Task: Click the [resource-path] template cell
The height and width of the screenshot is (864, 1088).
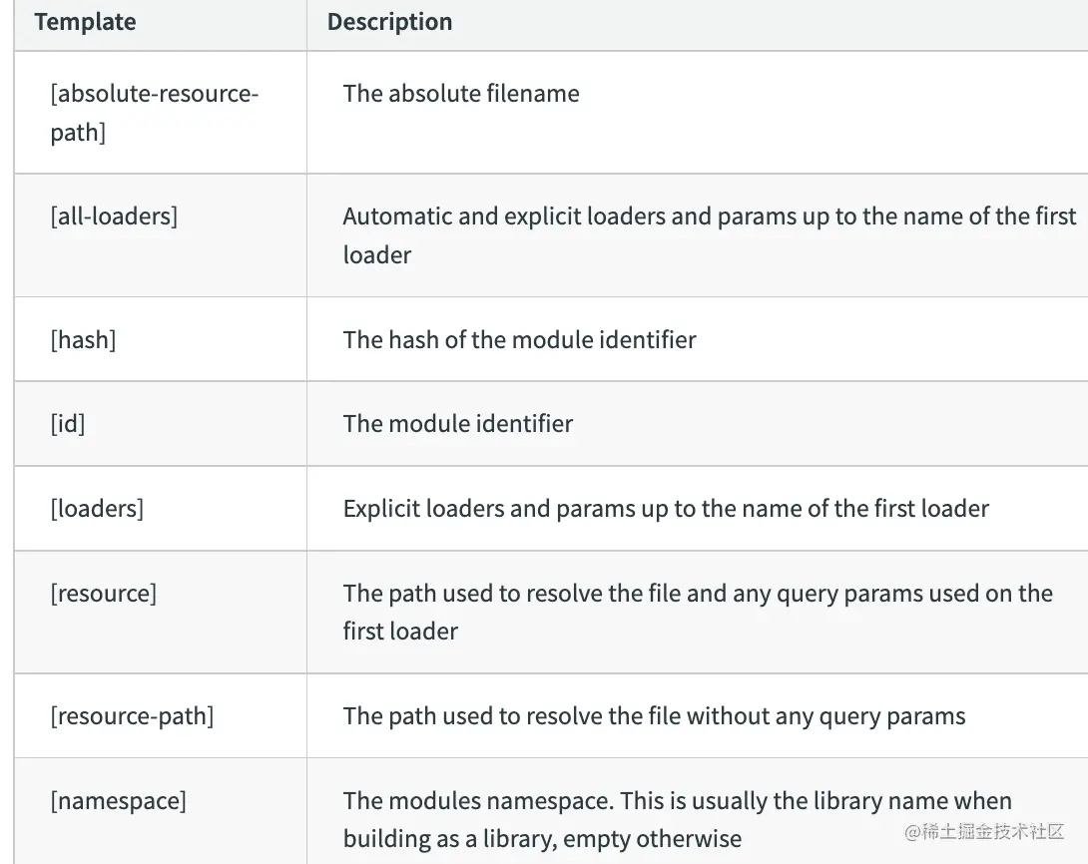Action: pos(132,715)
